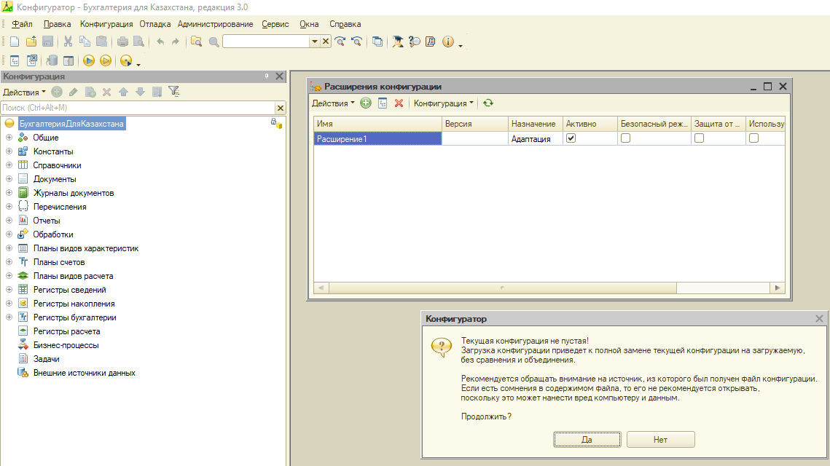Click the Имя column header
Viewport: 830px width, 466px height.
[378, 124]
